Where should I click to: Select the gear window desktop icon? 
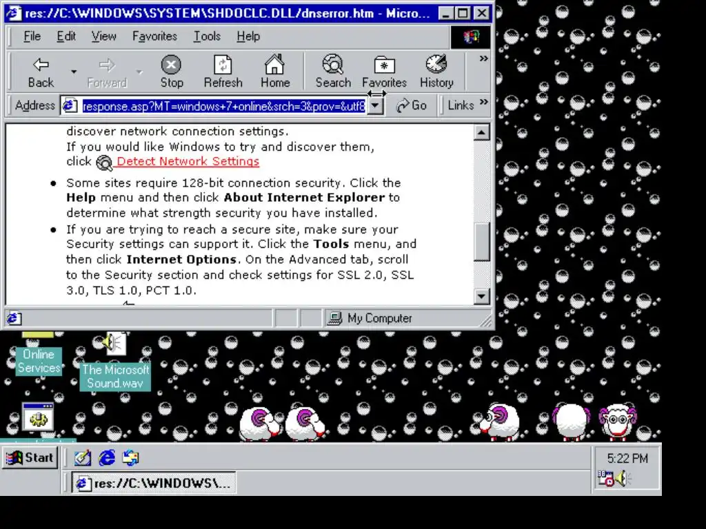[x=38, y=417]
